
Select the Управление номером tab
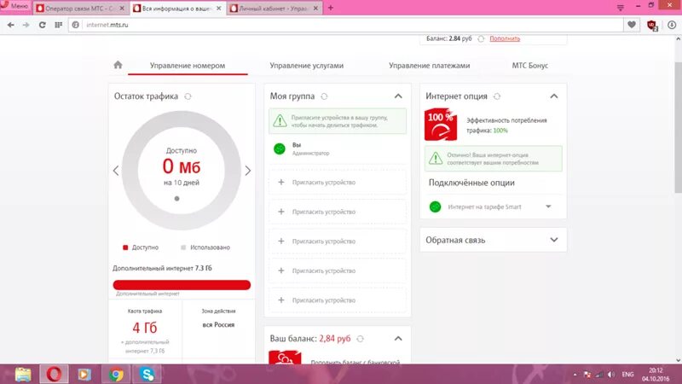(x=188, y=66)
